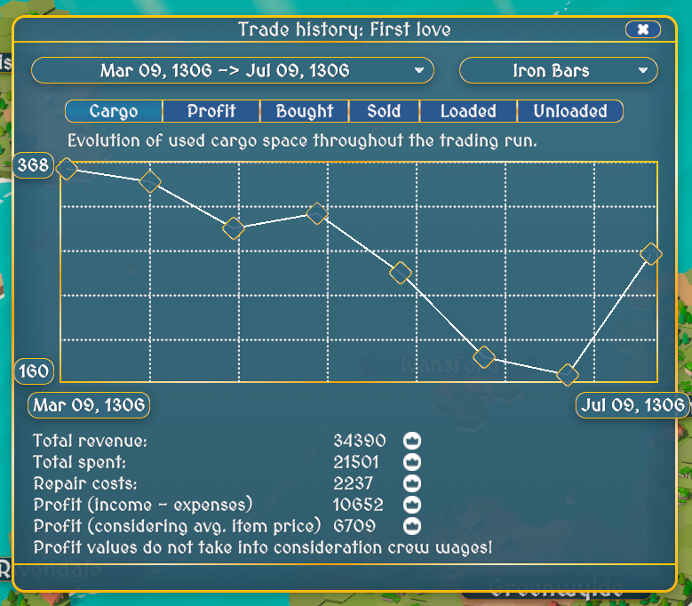Select the second diamond marker on graph
Viewport: 692px width, 606px height.
150,181
